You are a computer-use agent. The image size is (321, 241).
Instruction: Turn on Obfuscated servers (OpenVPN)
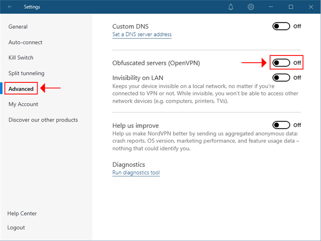click(x=281, y=63)
